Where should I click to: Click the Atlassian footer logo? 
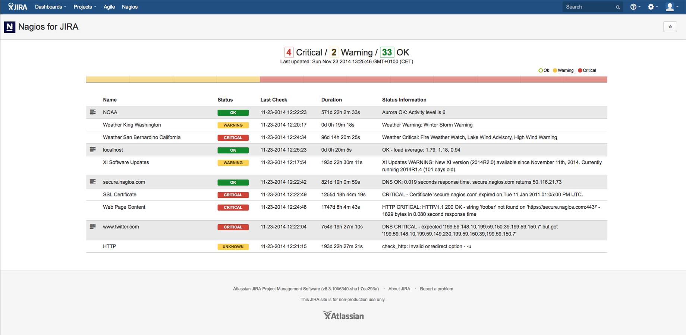tap(343, 316)
